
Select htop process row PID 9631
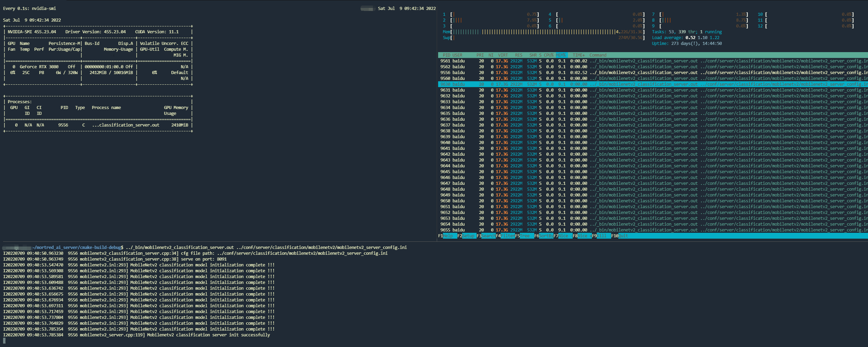point(653,90)
